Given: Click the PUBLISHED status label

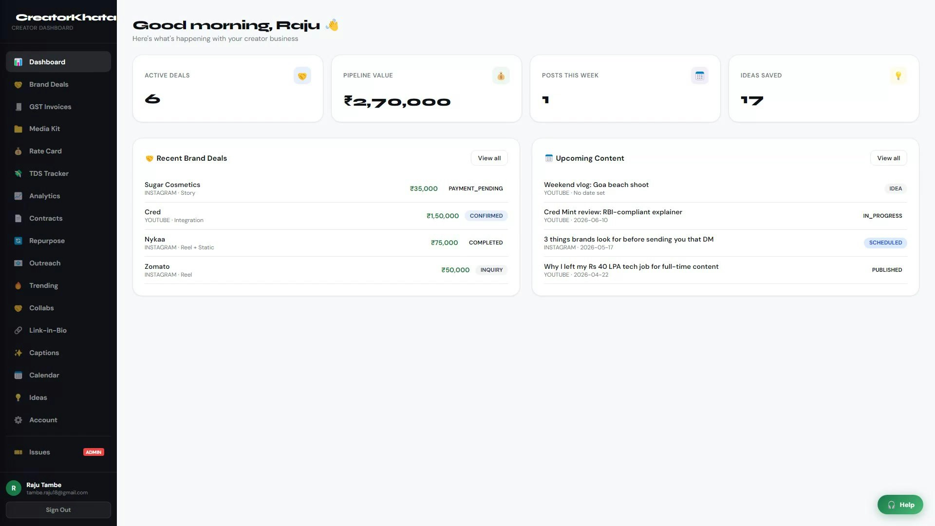Looking at the screenshot, I should pyautogui.click(x=887, y=270).
